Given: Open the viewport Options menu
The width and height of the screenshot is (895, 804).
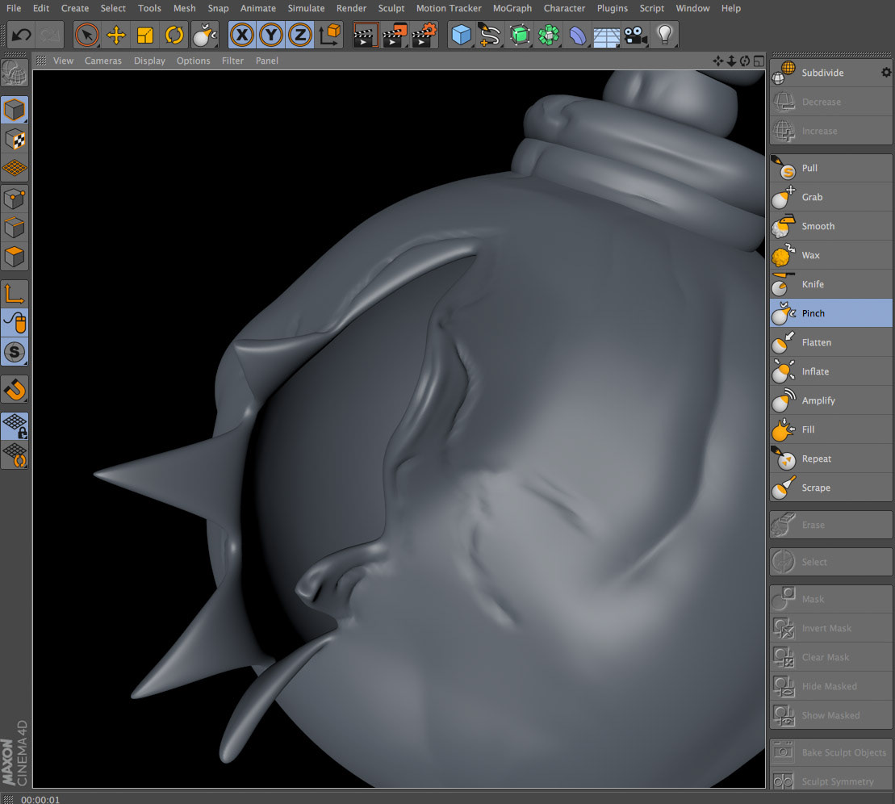Looking at the screenshot, I should click(193, 61).
